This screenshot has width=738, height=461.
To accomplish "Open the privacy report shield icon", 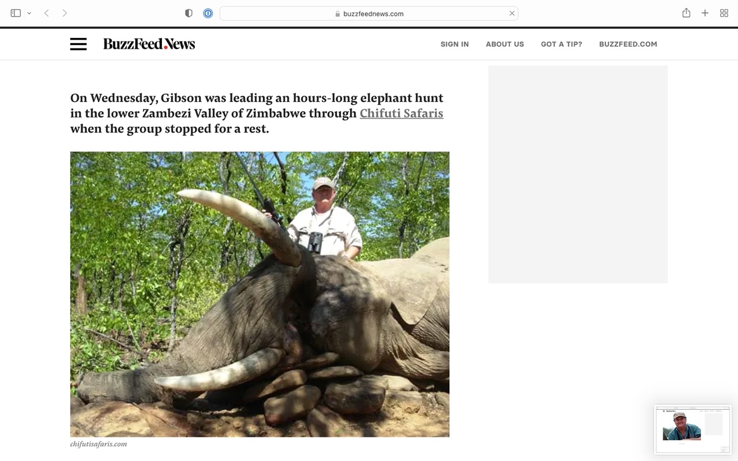I will click(189, 13).
